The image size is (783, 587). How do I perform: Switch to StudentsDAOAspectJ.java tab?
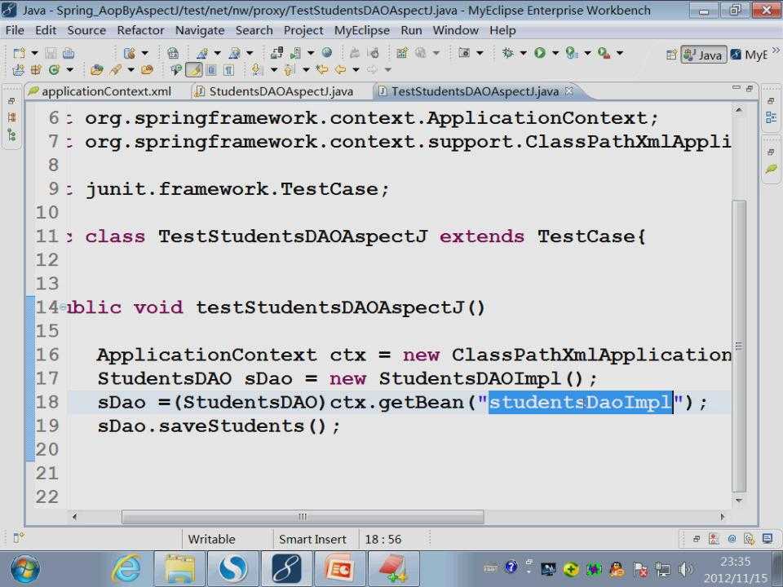275,91
